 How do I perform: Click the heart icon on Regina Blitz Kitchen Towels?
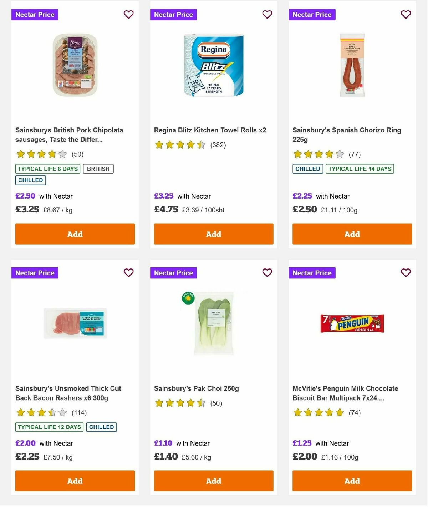click(267, 14)
